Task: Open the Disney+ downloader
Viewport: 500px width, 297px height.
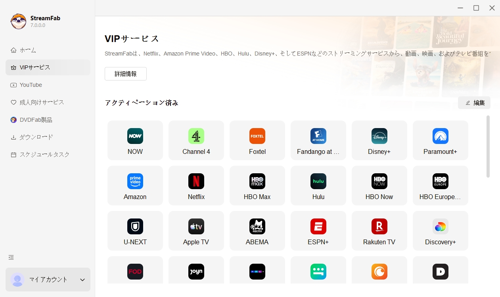Action: coord(379,140)
